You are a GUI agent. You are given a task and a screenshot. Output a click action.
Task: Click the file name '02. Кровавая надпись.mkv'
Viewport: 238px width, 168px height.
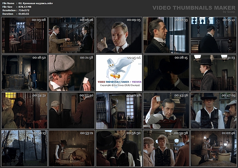coord(35,3)
